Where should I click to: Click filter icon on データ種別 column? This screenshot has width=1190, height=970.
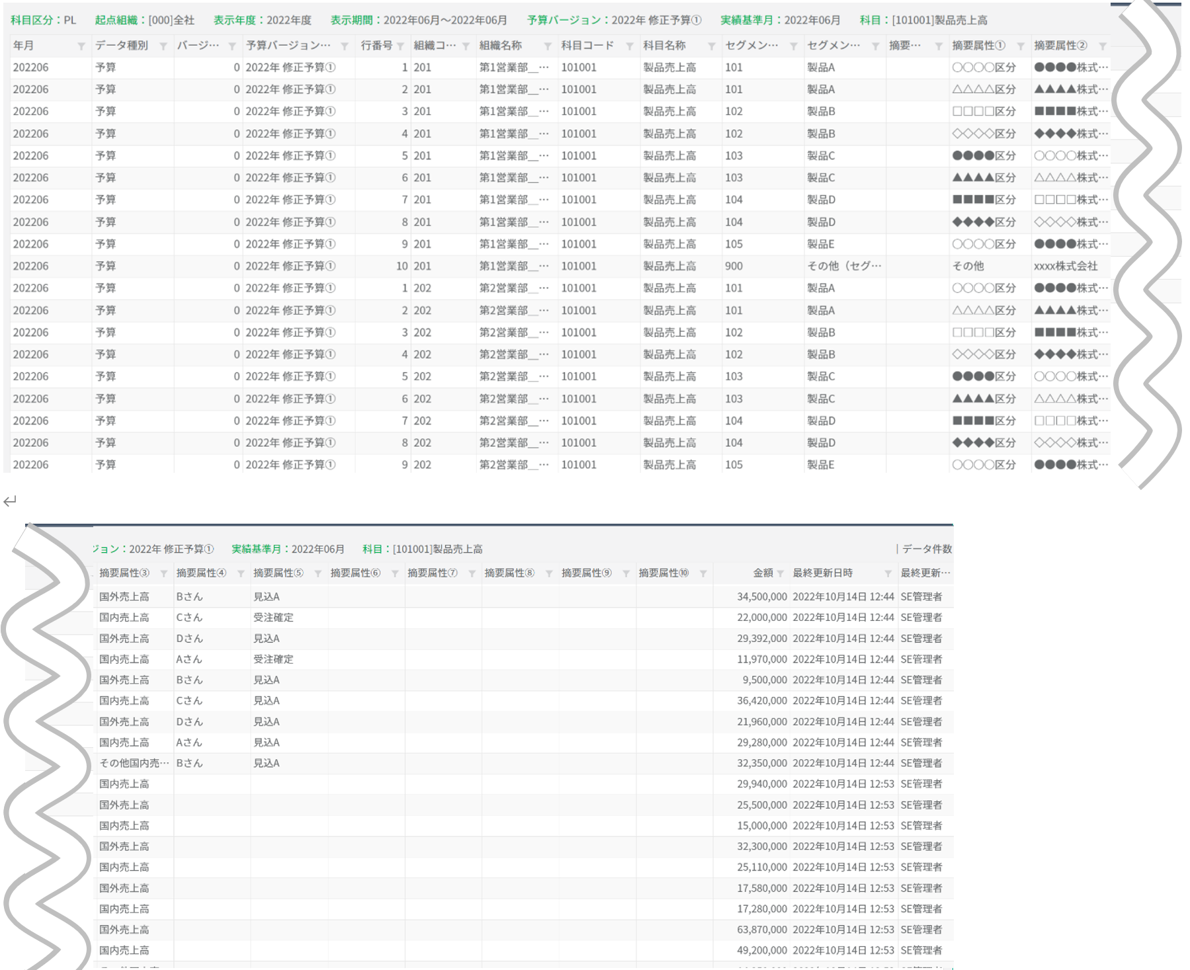click(163, 46)
